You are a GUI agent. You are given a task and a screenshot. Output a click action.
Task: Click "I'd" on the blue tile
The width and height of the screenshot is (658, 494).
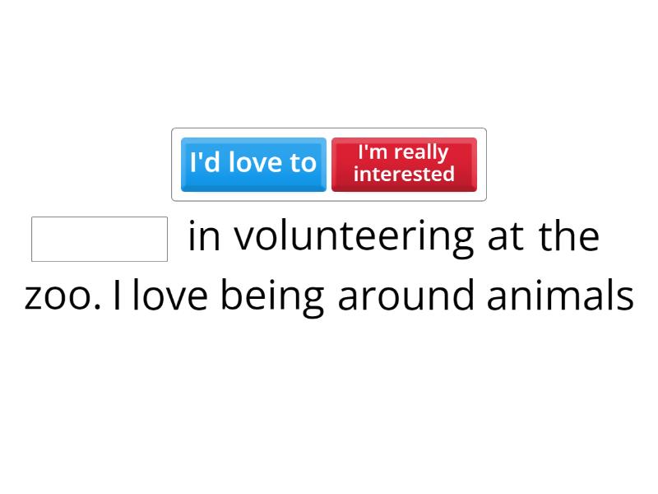(206, 163)
